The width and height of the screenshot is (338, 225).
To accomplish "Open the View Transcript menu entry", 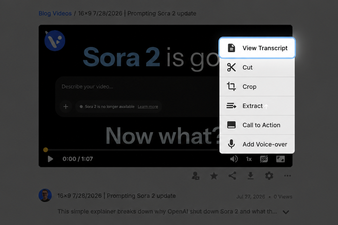I will (257, 48).
